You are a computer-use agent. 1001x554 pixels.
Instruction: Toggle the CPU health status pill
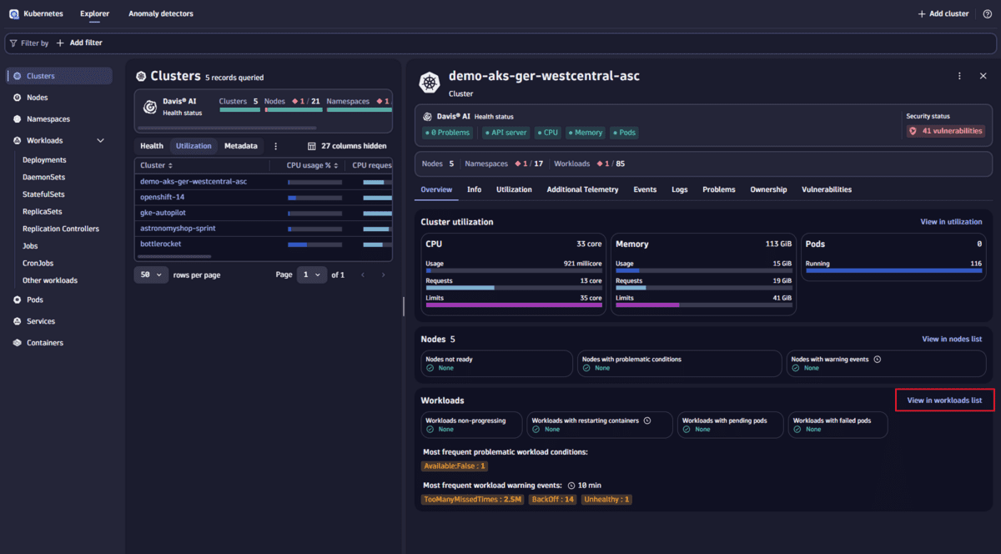[x=546, y=132]
